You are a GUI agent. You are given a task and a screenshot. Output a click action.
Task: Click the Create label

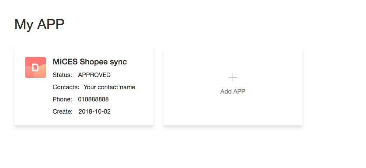[x=63, y=111]
